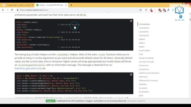Open the first code block's external link icon
The height and width of the screenshot is (107, 191).
point(131,21)
